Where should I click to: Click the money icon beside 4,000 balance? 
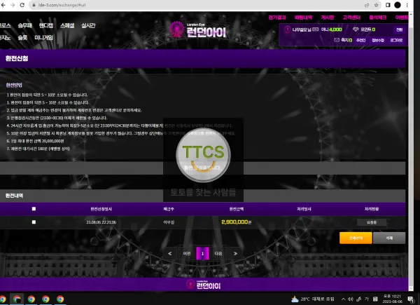316,29
